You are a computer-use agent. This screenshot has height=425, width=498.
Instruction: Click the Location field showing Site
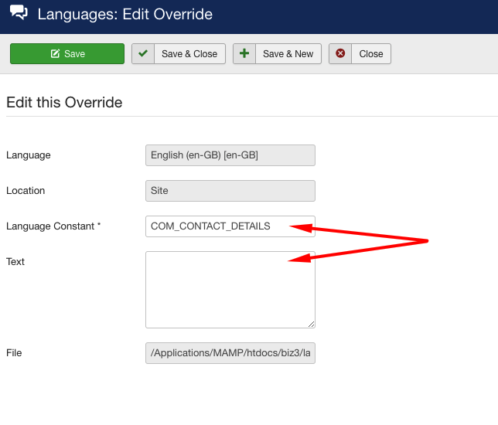[x=230, y=191]
